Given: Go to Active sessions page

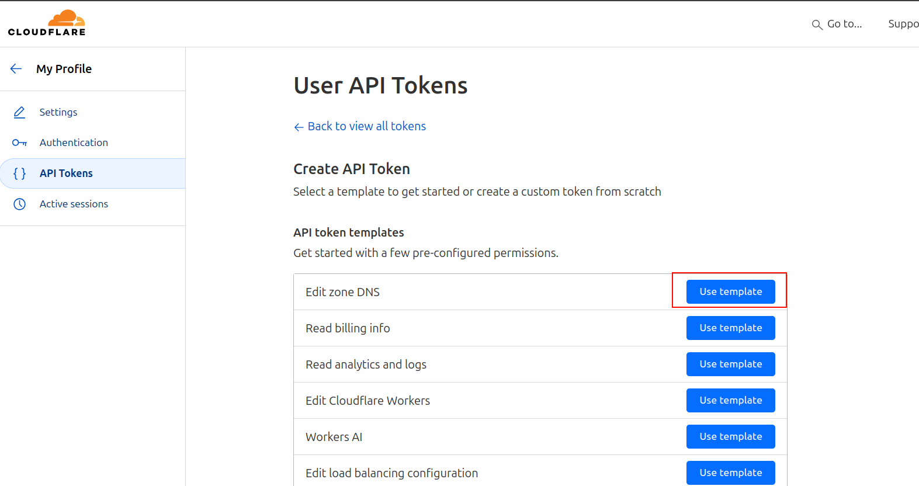Looking at the screenshot, I should (74, 204).
